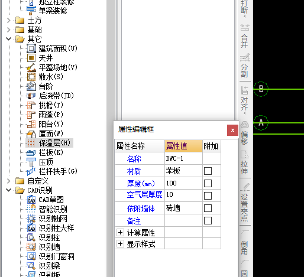Expand the 基础 folder
The width and height of the screenshot is (304, 277).
(x=8, y=30)
